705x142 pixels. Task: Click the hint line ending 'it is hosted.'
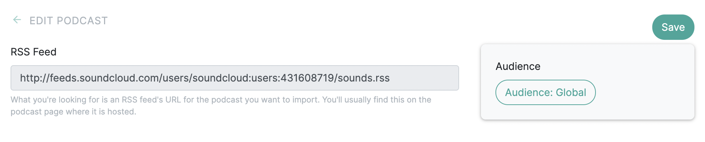(73, 112)
